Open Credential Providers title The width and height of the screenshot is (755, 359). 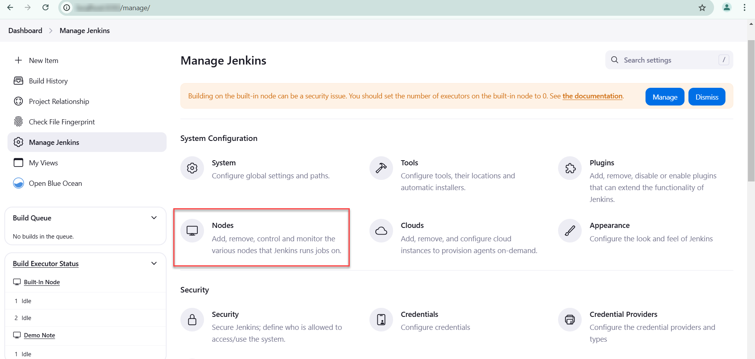pyautogui.click(x=623, y=314)
